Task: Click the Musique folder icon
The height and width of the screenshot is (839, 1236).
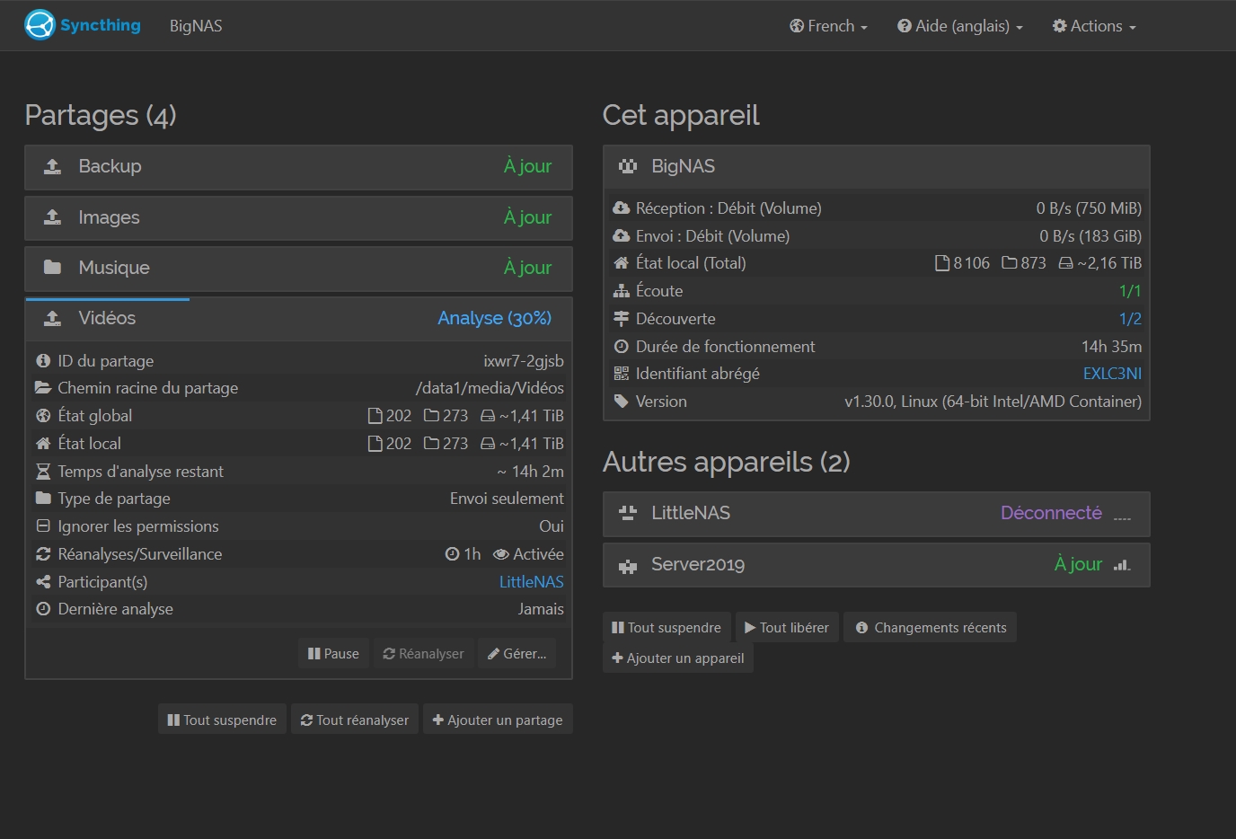Action: click(x=53, y=268)
